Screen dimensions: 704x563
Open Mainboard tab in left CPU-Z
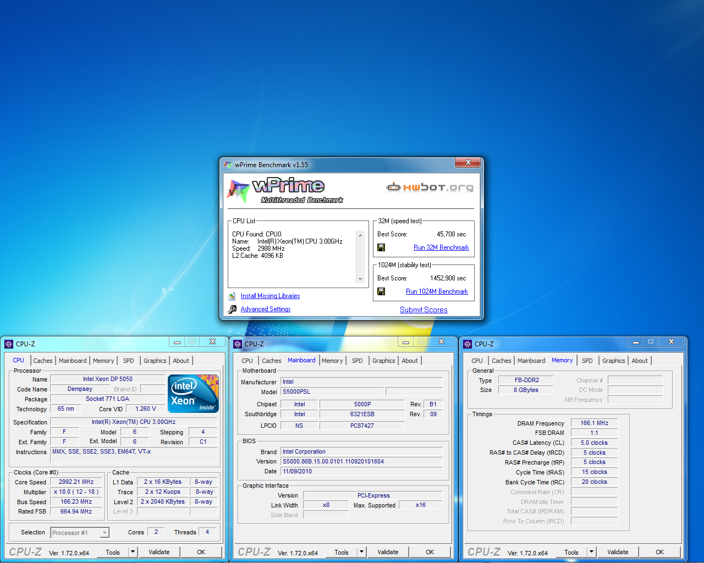tap(73, 361)
